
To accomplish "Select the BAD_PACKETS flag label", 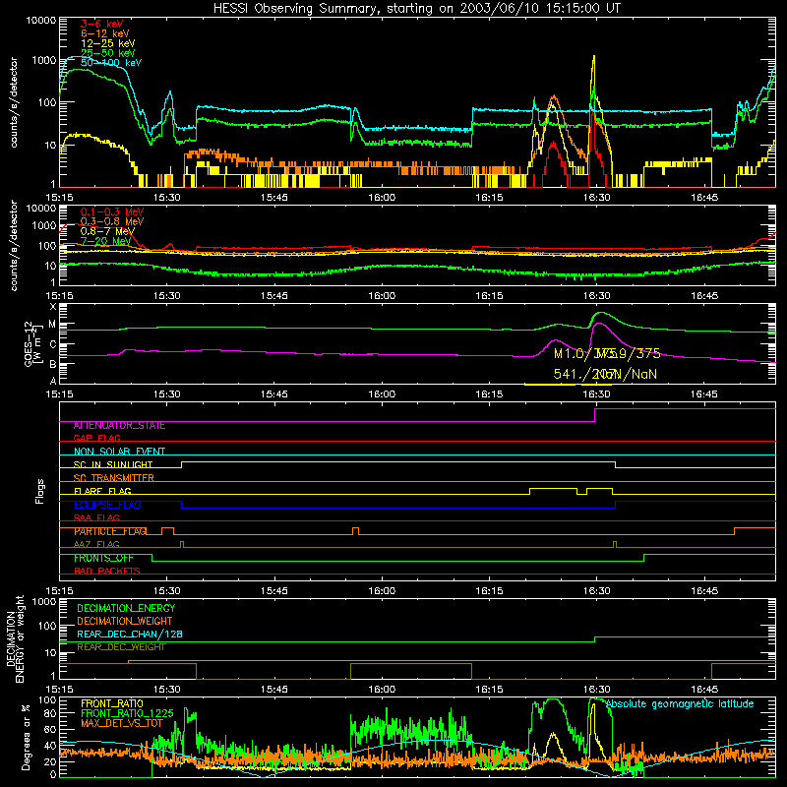I will [x=107, y=571].
